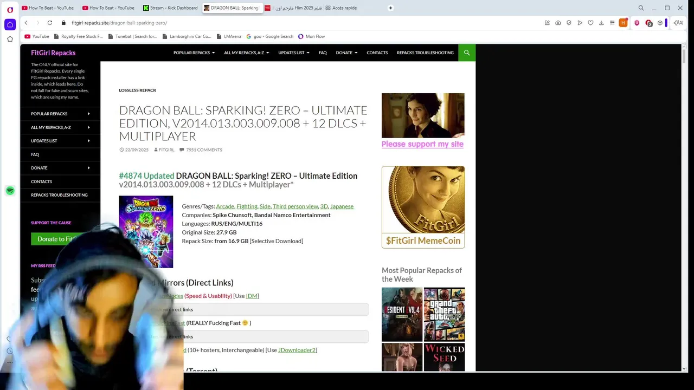Open the IDM link

252,296
